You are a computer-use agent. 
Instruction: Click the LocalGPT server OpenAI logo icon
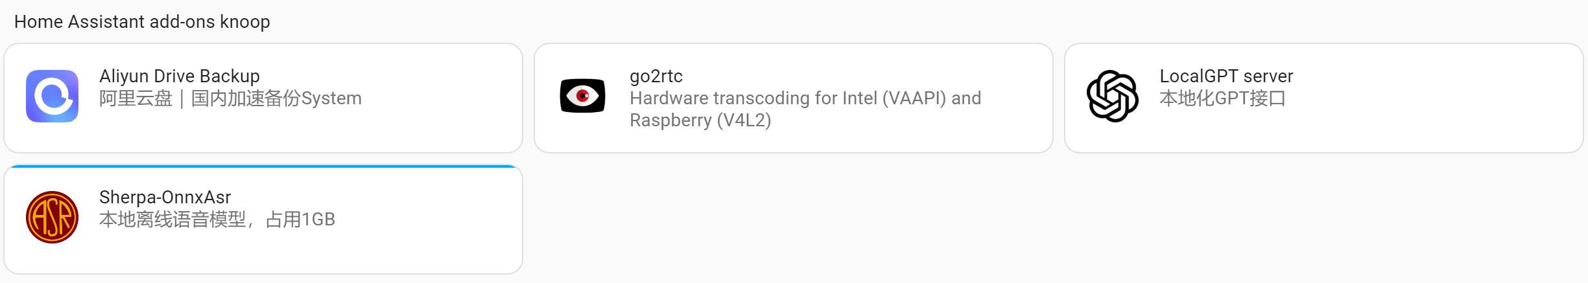[x=1113, y=96]
